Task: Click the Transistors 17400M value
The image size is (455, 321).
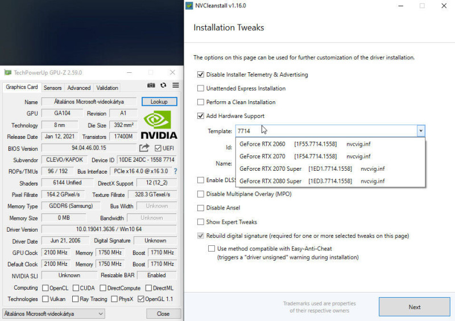Action: point(123,137)
